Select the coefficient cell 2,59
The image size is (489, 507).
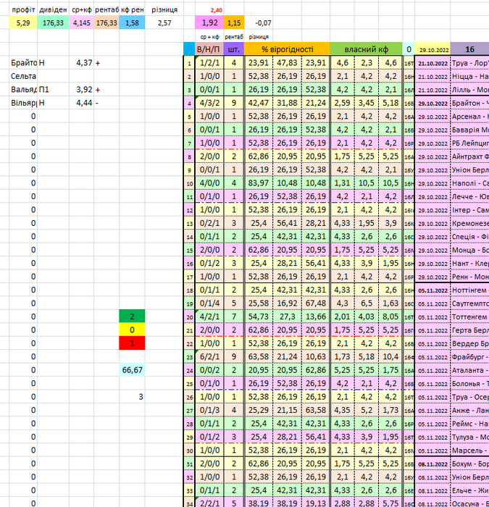pos(343,103)
